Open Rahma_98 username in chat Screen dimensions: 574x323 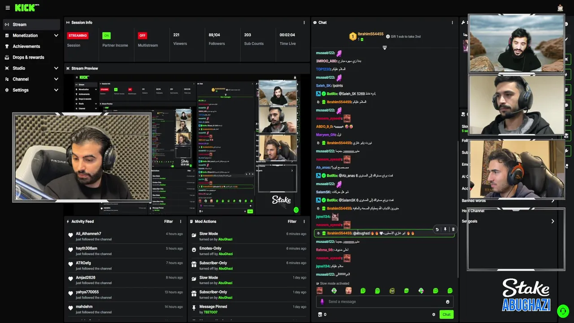324,250
